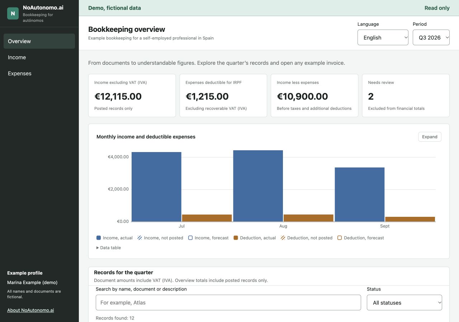Click the €1,215.00 expenses value
Viewport: 459px width, 322px height.
click(x=207, y=96)
